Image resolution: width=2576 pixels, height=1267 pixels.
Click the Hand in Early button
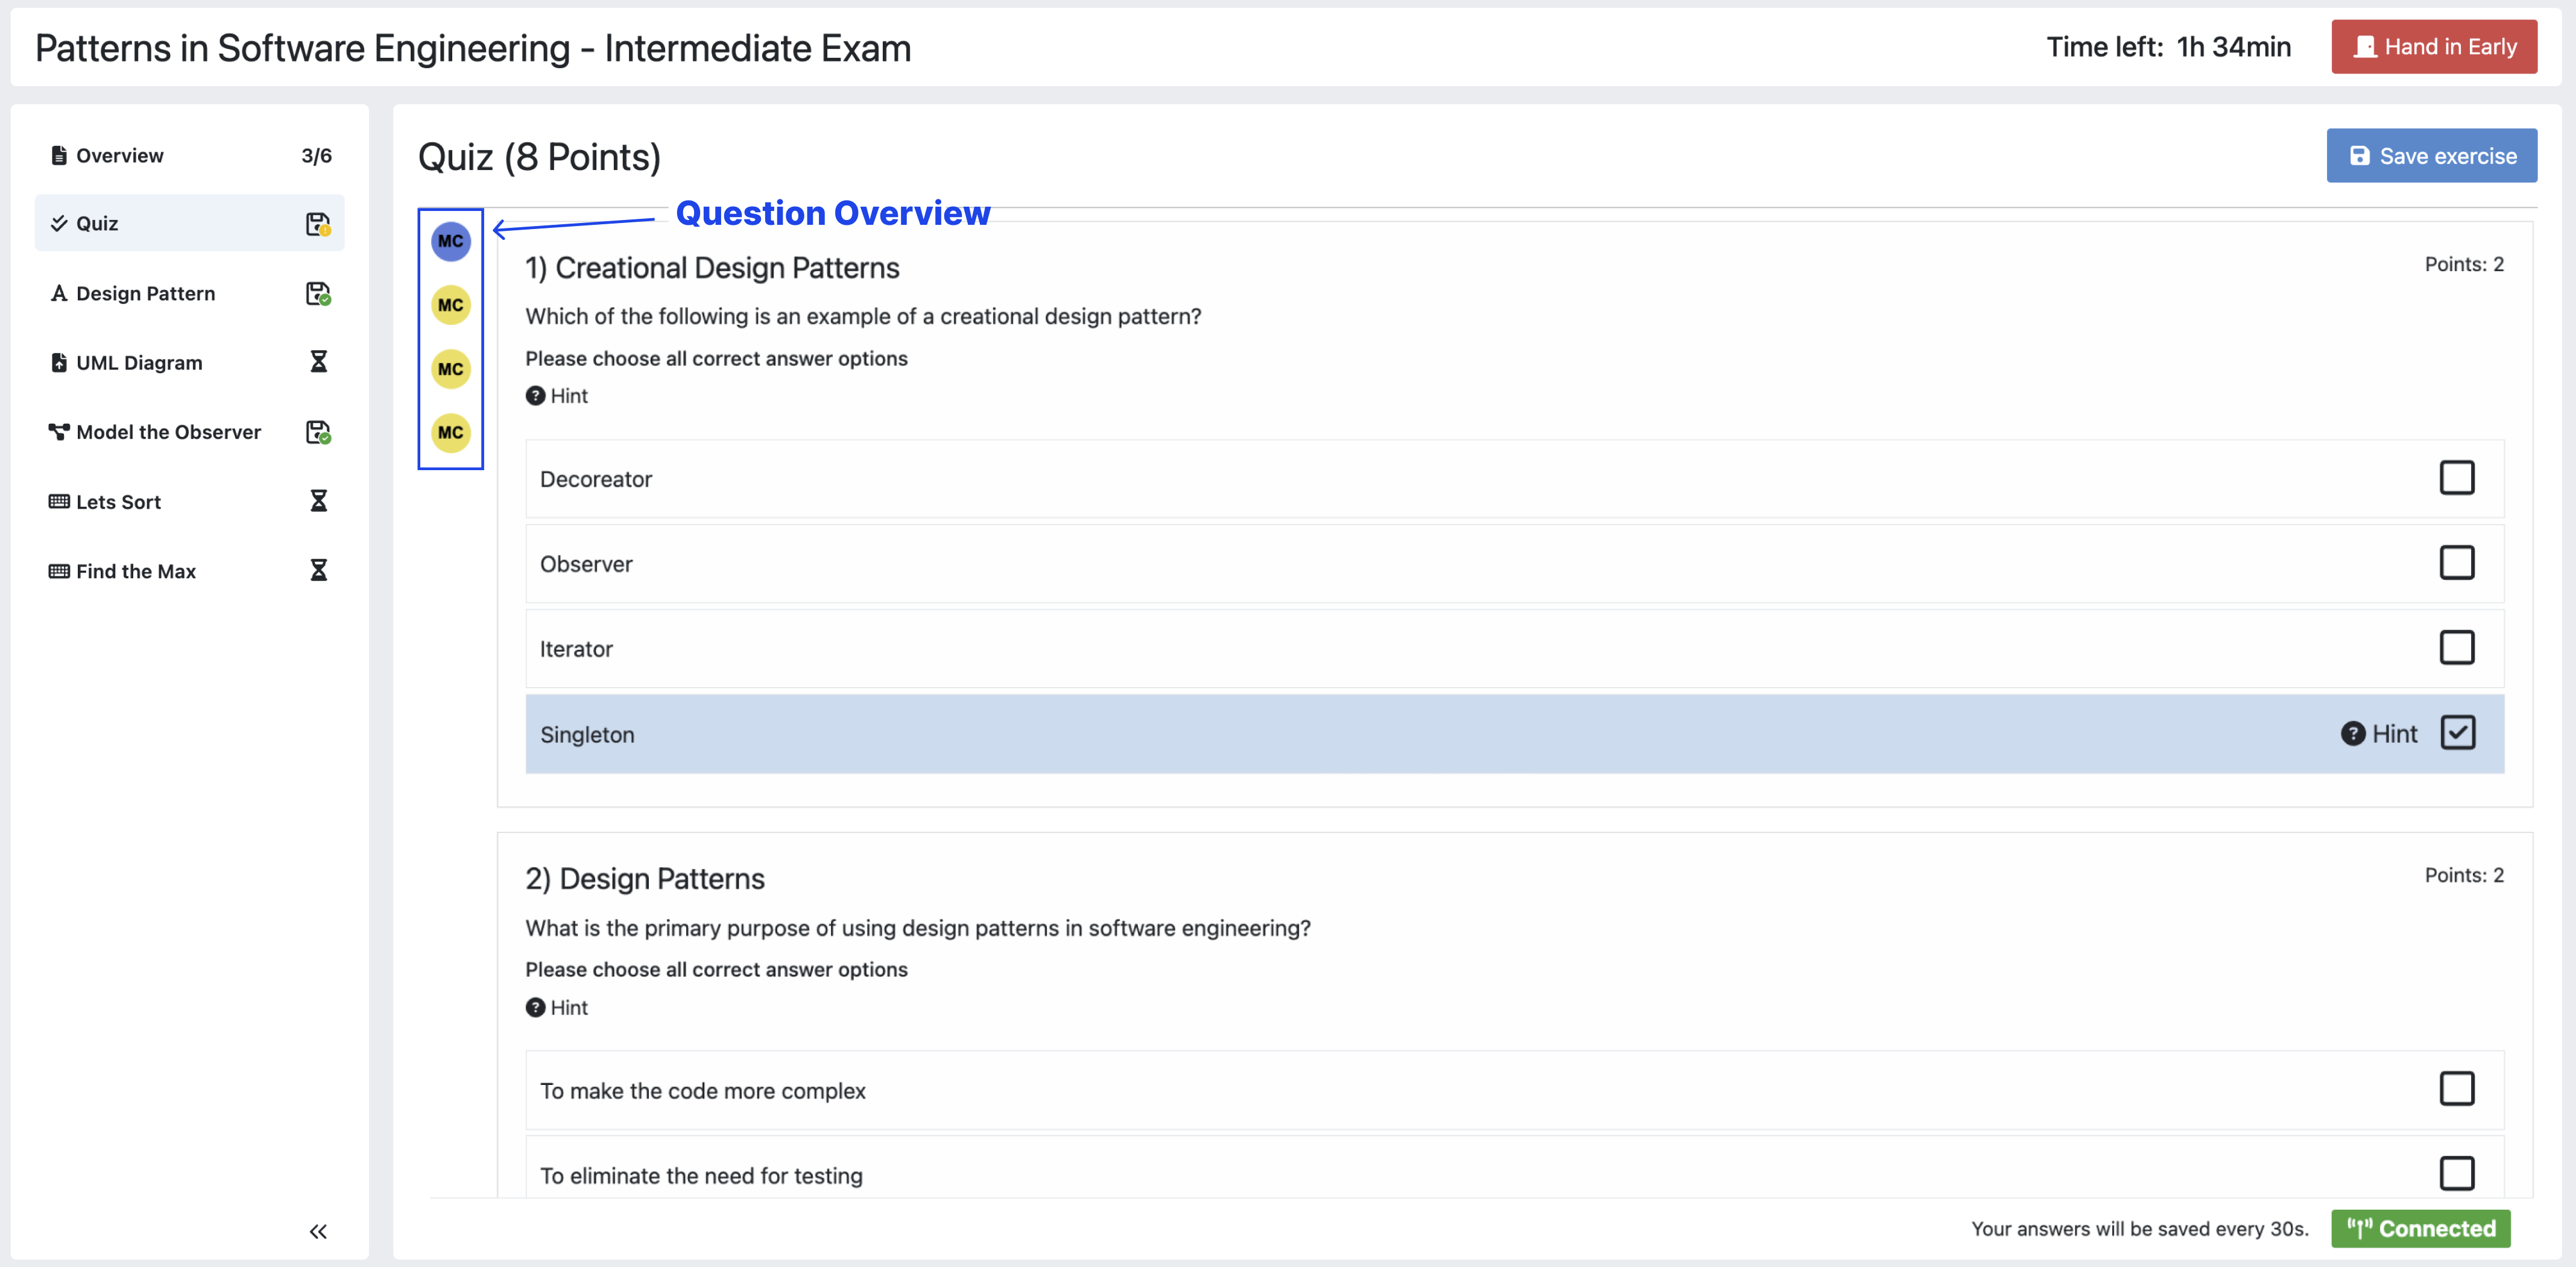2433,46
